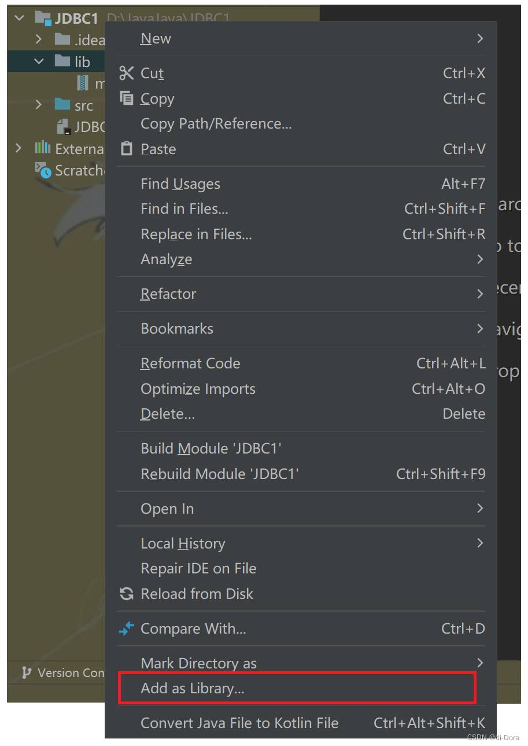Click the Paste clipboard icon
Screen dimensions: 528x746
point(127,149)
